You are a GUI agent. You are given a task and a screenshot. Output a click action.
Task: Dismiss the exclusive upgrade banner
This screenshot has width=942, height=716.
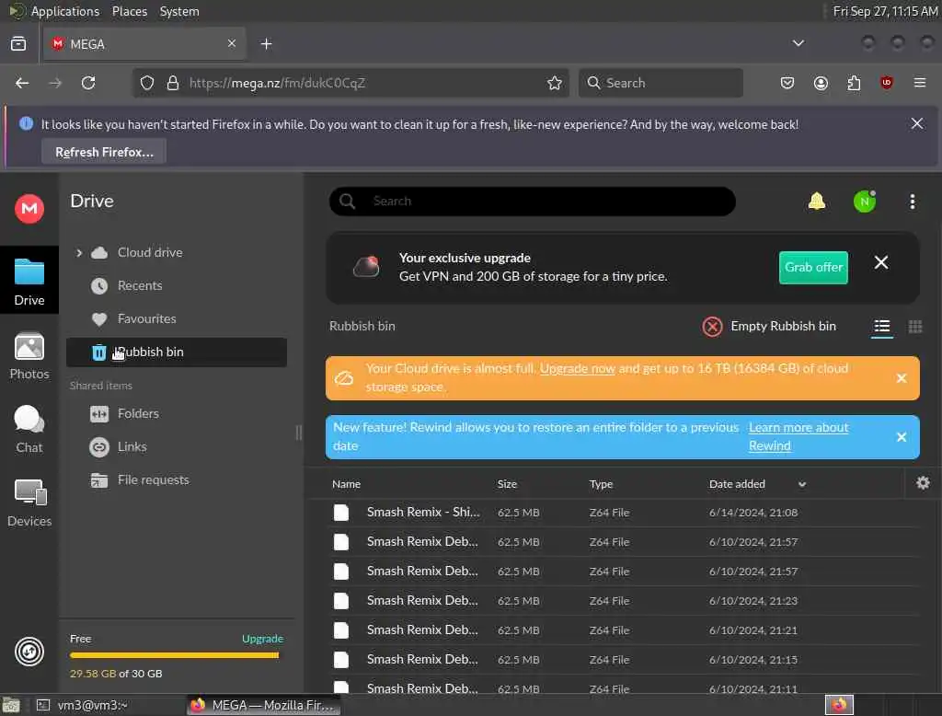tap(880, 262)
